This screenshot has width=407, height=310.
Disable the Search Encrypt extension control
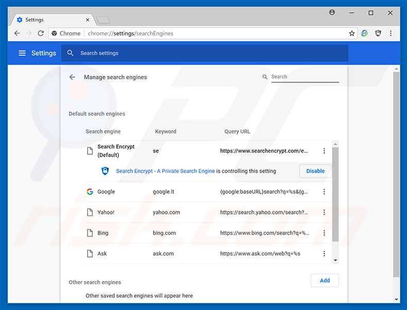(x=315, y=171)
